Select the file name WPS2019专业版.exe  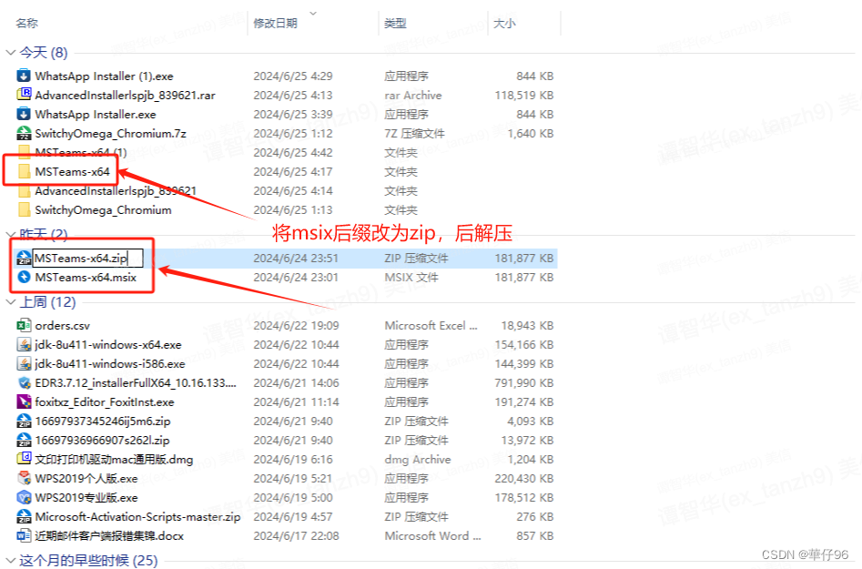(86, 497)
